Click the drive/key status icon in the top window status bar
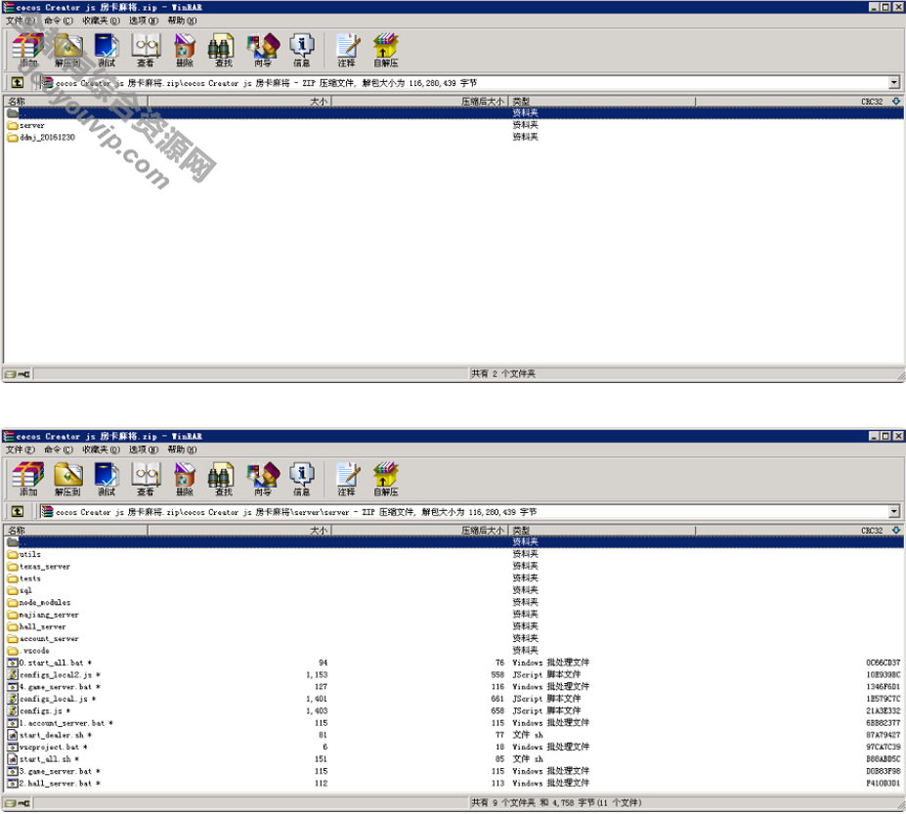The height and width of the screenshot is (814, 906). [x=18, y=374]
